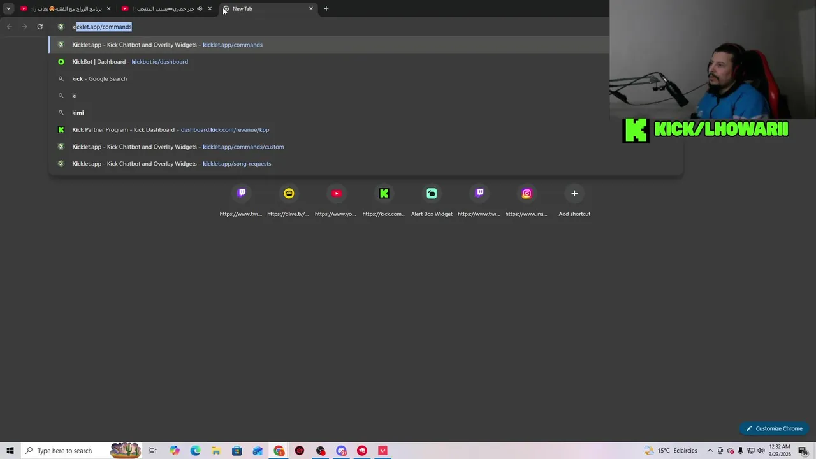Image resolution: width=816 pixels, height=459 pixels.
Task: Open Task View from the taskbar
Action: coord(153,451)
